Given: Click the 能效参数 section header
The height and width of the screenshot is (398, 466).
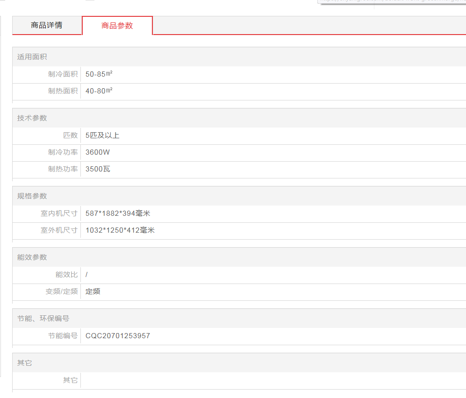Looking at the screenshot, I should click(32, 257).
